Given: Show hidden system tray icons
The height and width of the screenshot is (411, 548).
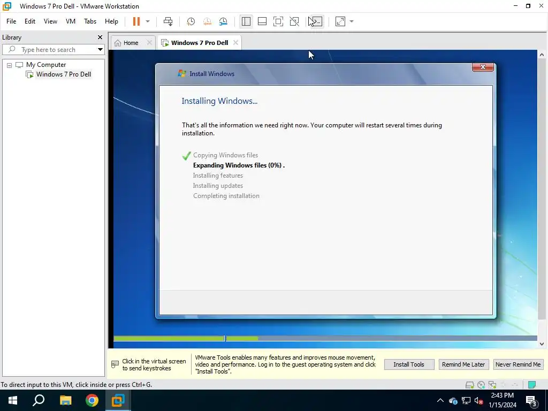Looking at the screenshot, I should click(x=440, y=400).
